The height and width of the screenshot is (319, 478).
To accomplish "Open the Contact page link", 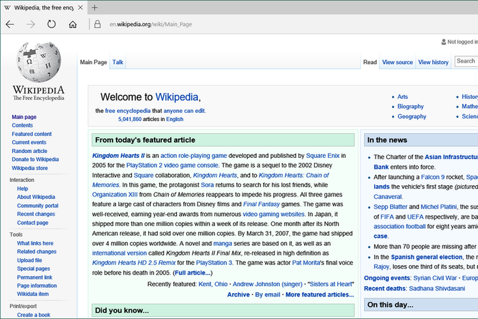I will (33, 223).
